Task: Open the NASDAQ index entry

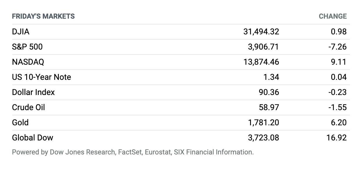Action: [28, 62]
